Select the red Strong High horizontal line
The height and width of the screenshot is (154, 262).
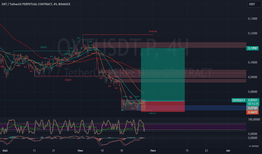(x=118, y=35)
